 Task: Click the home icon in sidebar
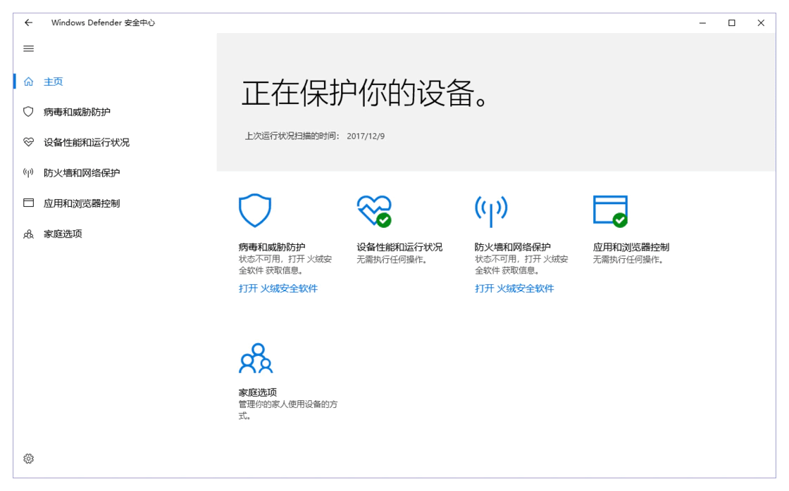point(29,82)
